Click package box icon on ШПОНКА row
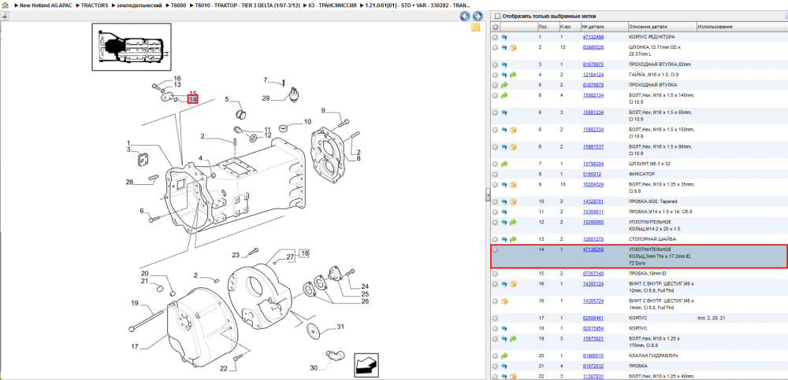The width and height of the screenshot is (788, 380). pos(513,48)
